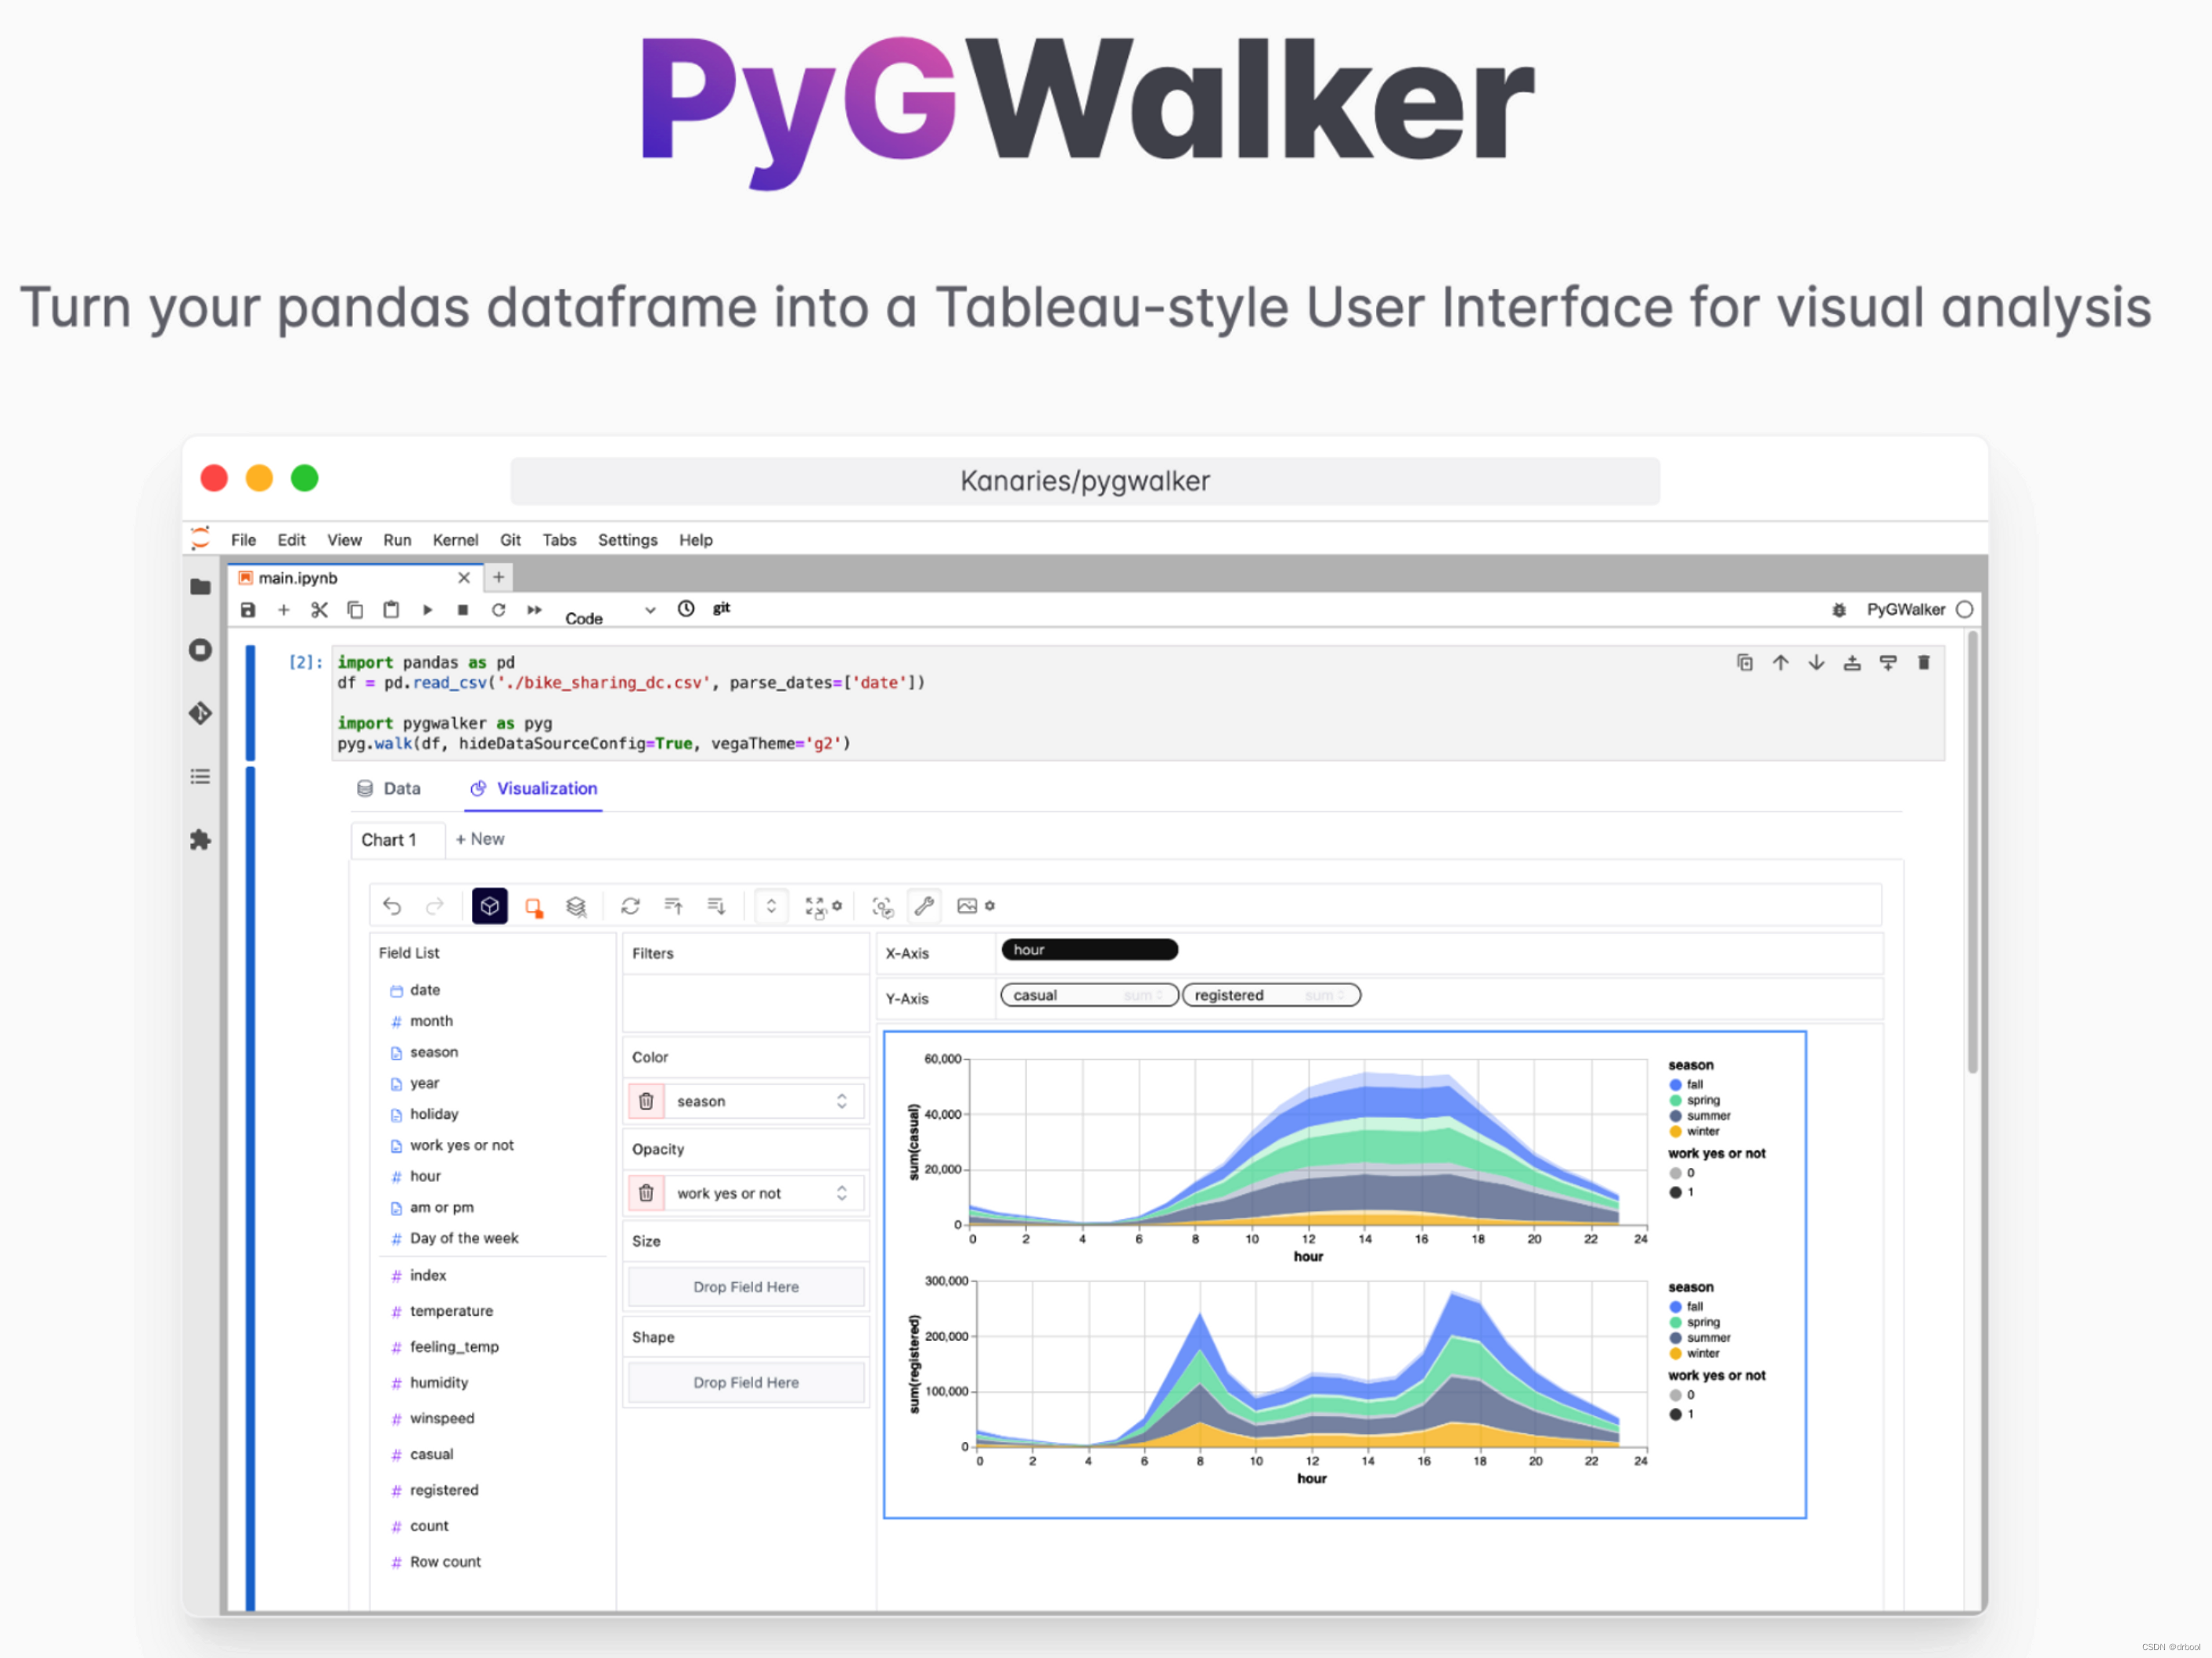Close the main.ipynb tab

tap(464, 578)
